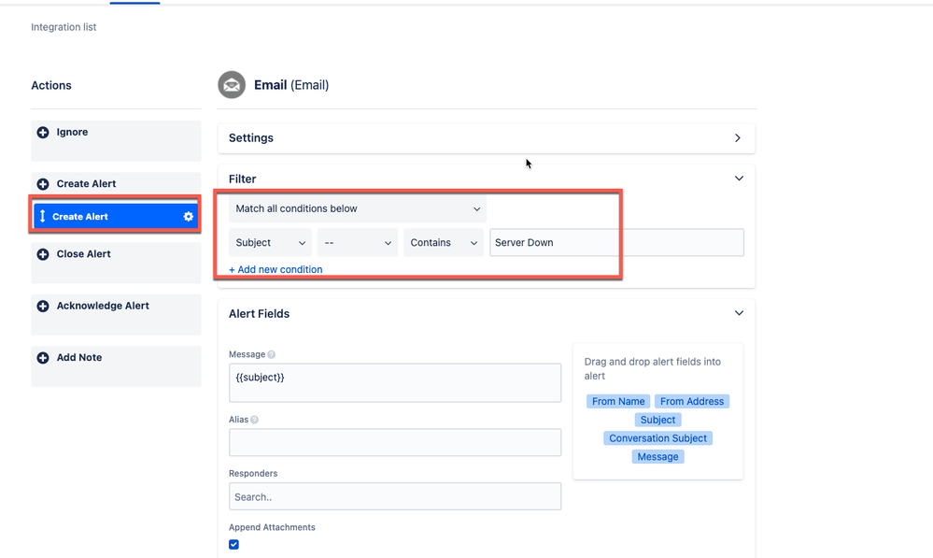The height and width of the screenshot is (558, 933).
Task: Select the highlighted blue Create Alert action
Action: coord(115,217)
